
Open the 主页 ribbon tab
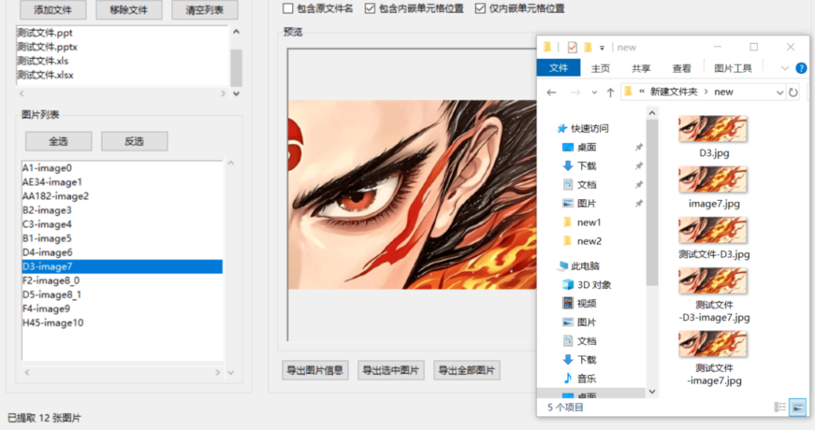click(600, 68)
